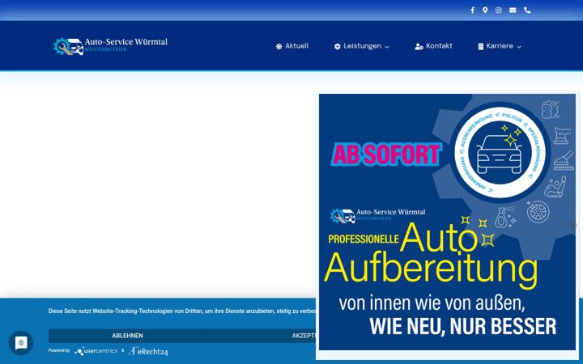Screen dimensions: 583x364
Task: Open the Kontakt page
Action: [x=439, y=46]
